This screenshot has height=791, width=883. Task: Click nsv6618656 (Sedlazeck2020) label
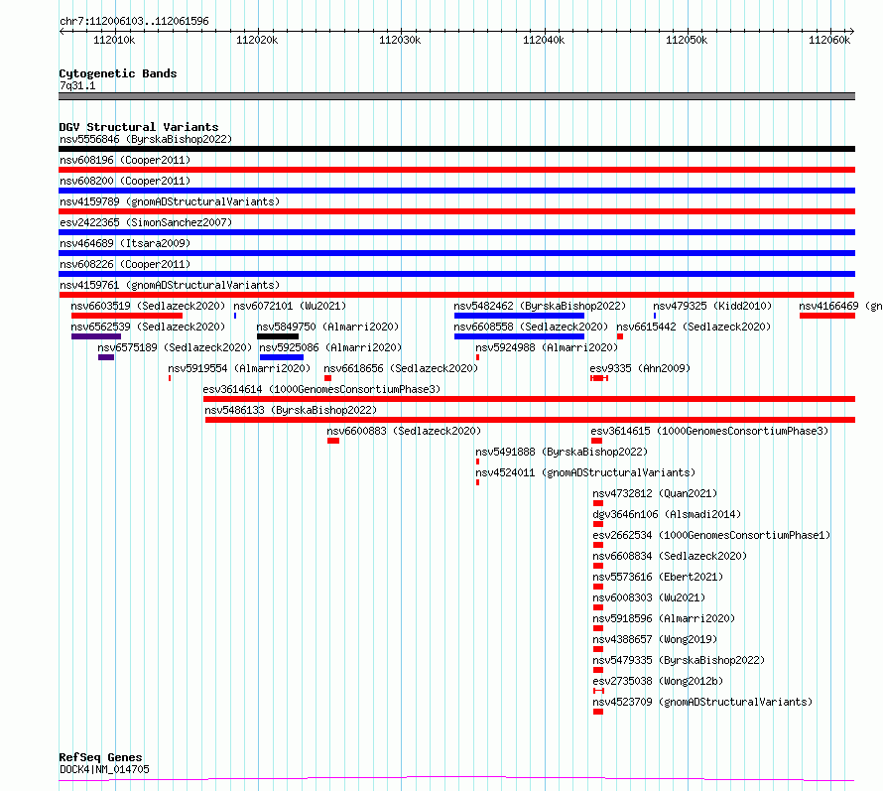[x=401, y=368]
